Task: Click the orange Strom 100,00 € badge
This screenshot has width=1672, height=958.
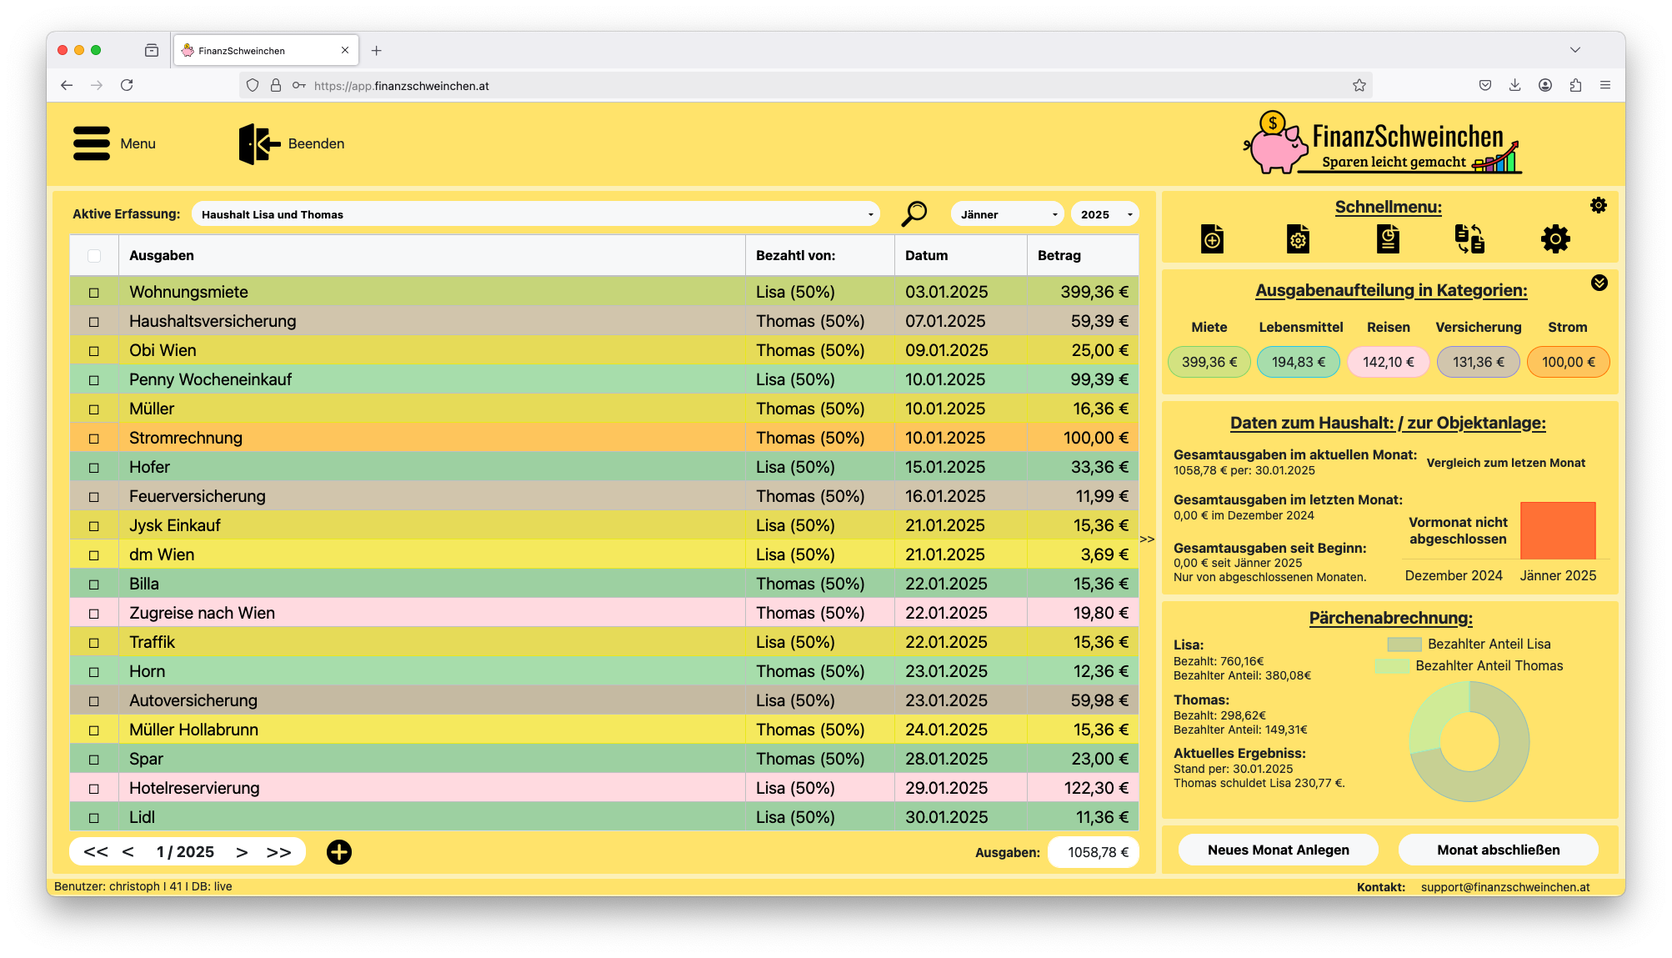Action: [x=1567, y=362]
